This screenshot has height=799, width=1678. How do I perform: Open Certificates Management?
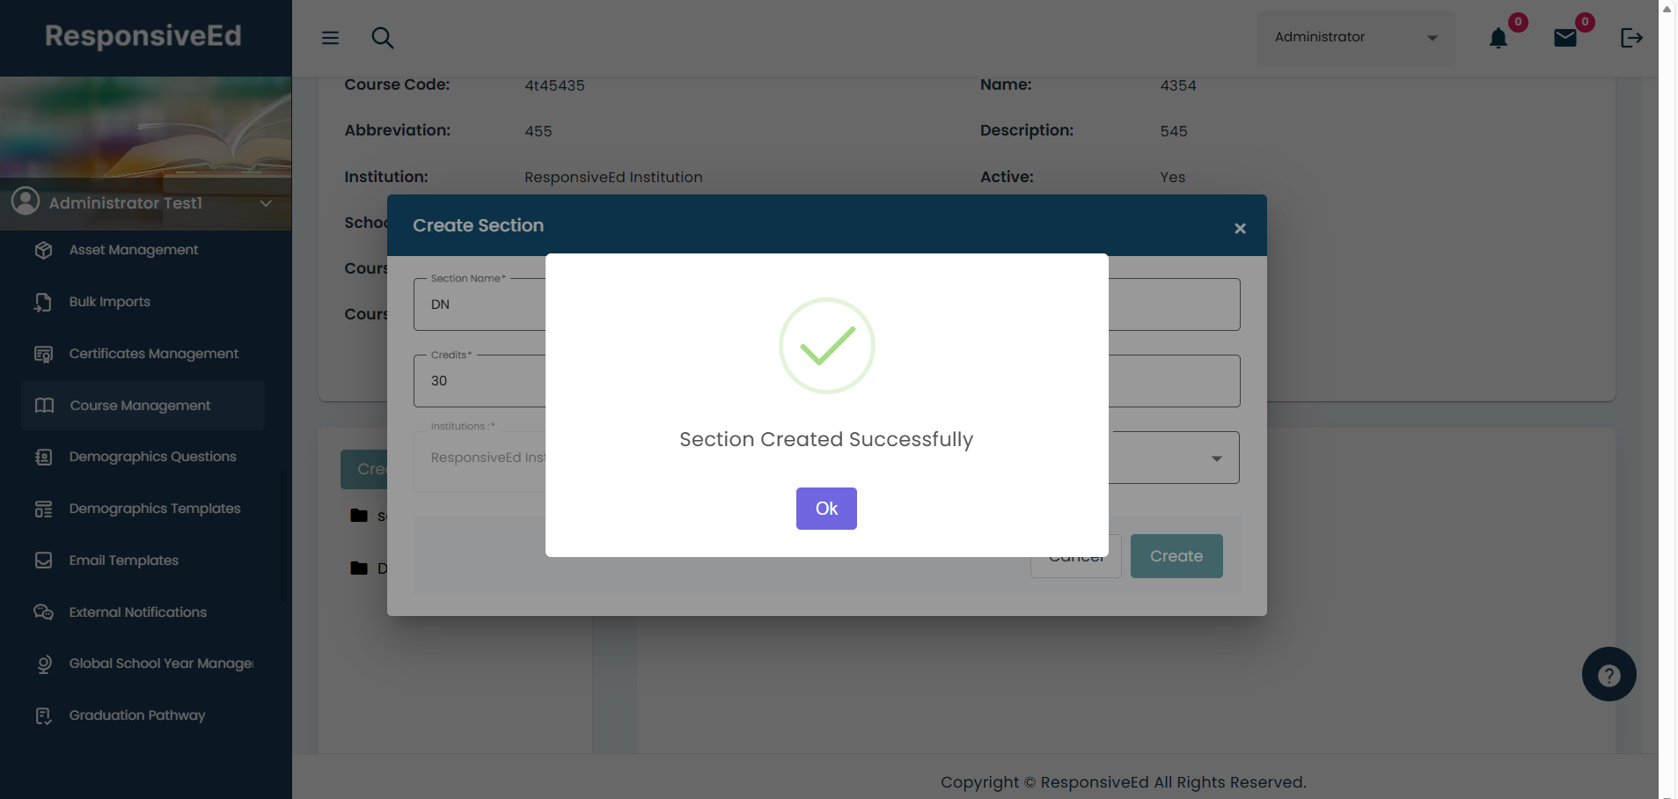point(154,354)
